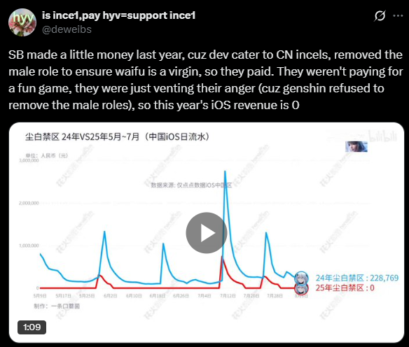
Task: Play the embedded revenue chart video
Action: click(x=207, y=233)
